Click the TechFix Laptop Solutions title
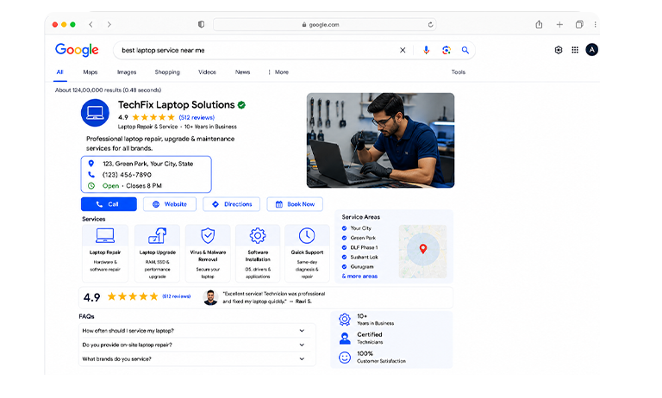Image resolution: width=662 pixels, height=398 pixels. [176, 105]
